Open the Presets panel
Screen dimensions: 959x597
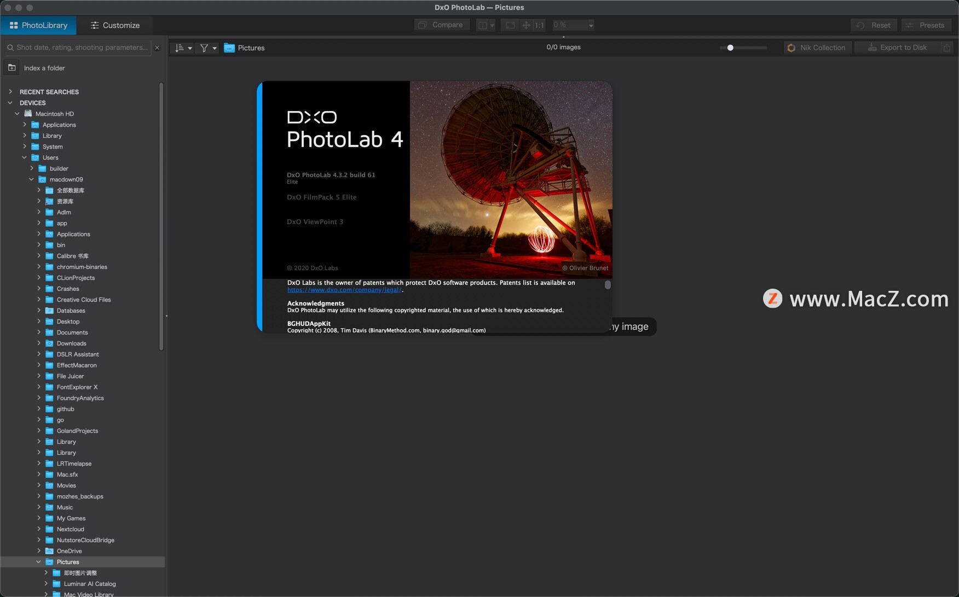click(x=926, y=25)
